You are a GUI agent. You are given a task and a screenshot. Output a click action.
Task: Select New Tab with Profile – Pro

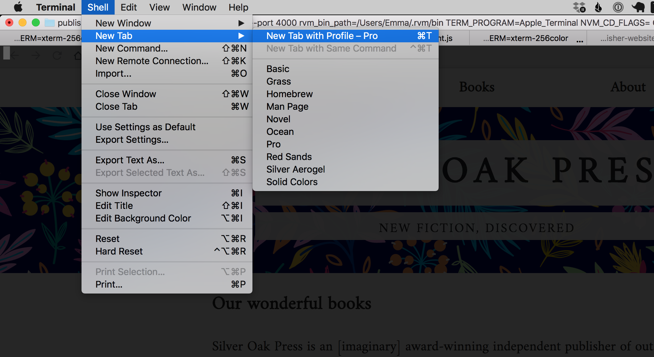[346, 36]
